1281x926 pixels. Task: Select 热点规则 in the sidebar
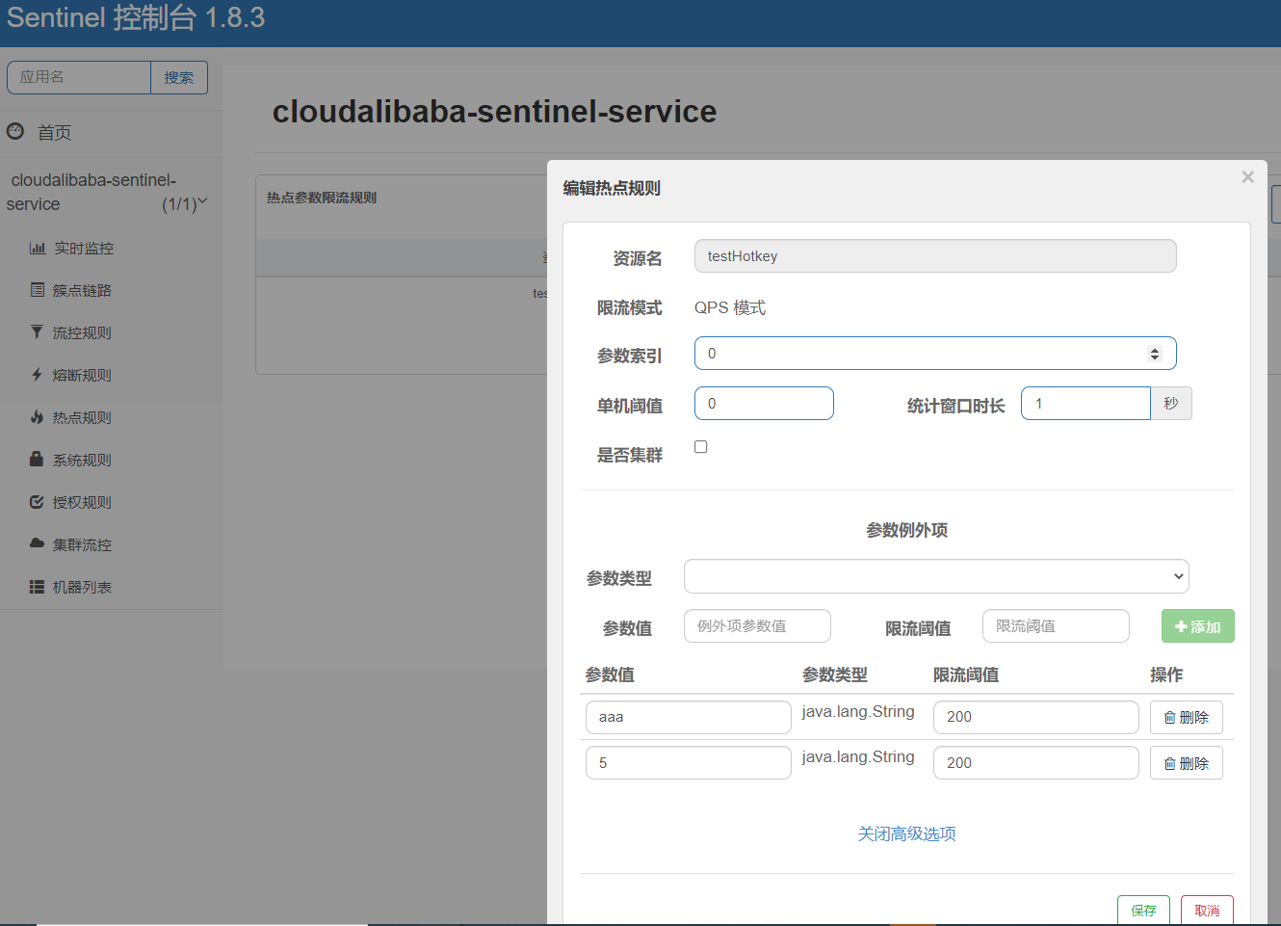point(82,417)
